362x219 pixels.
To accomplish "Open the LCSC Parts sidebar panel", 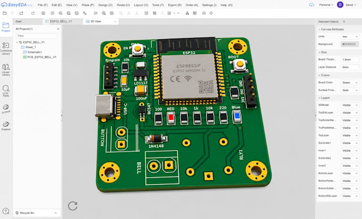I will pos(6,91).
